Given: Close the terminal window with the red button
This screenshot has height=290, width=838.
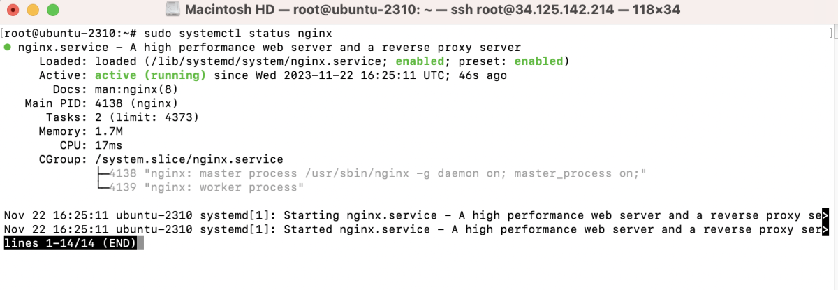Looking at the screenshot, I should [x=14, y=10].
